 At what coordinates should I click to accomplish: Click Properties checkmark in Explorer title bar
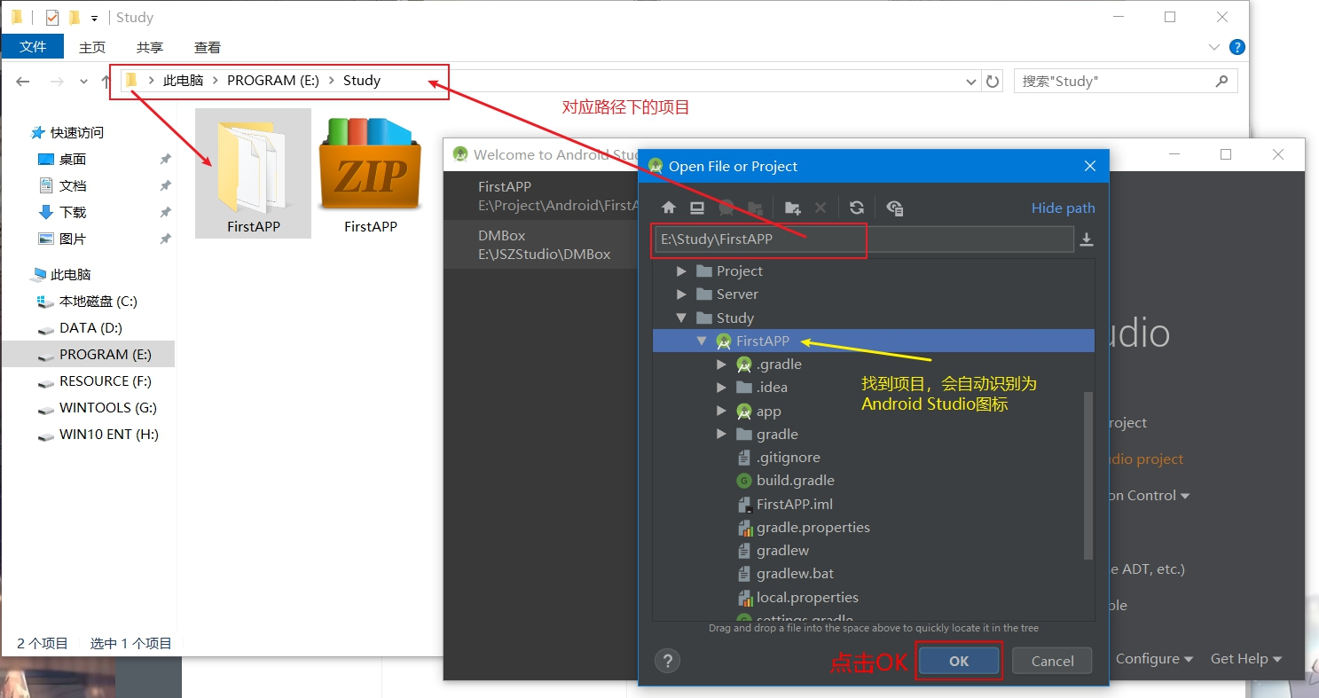tap(52, 17)
